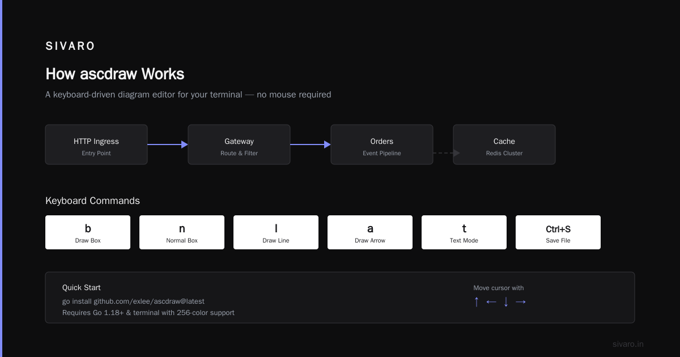The image size is (680, 357).
Task: Click the right arrow cursor key icon
Action: (x=521, y=302)
